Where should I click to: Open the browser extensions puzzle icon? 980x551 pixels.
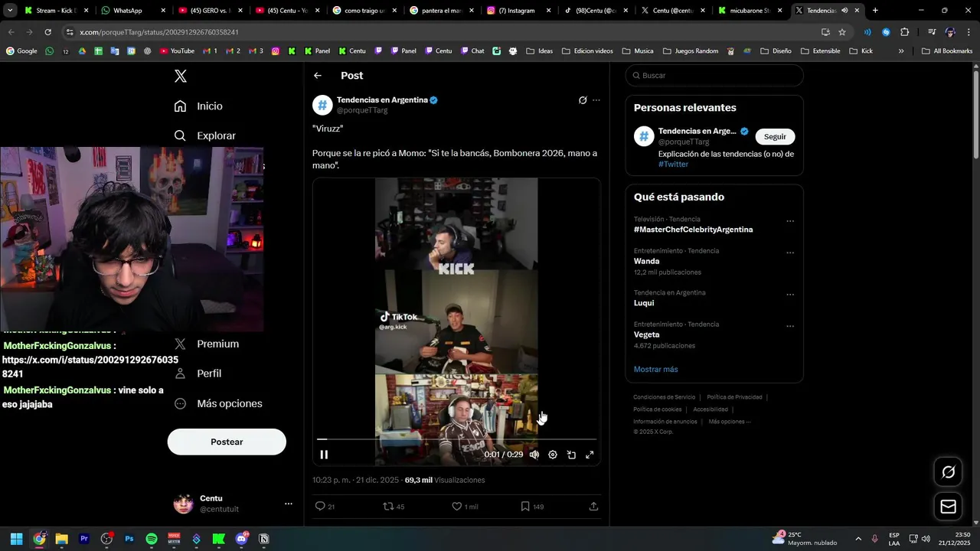click(905, 32)
